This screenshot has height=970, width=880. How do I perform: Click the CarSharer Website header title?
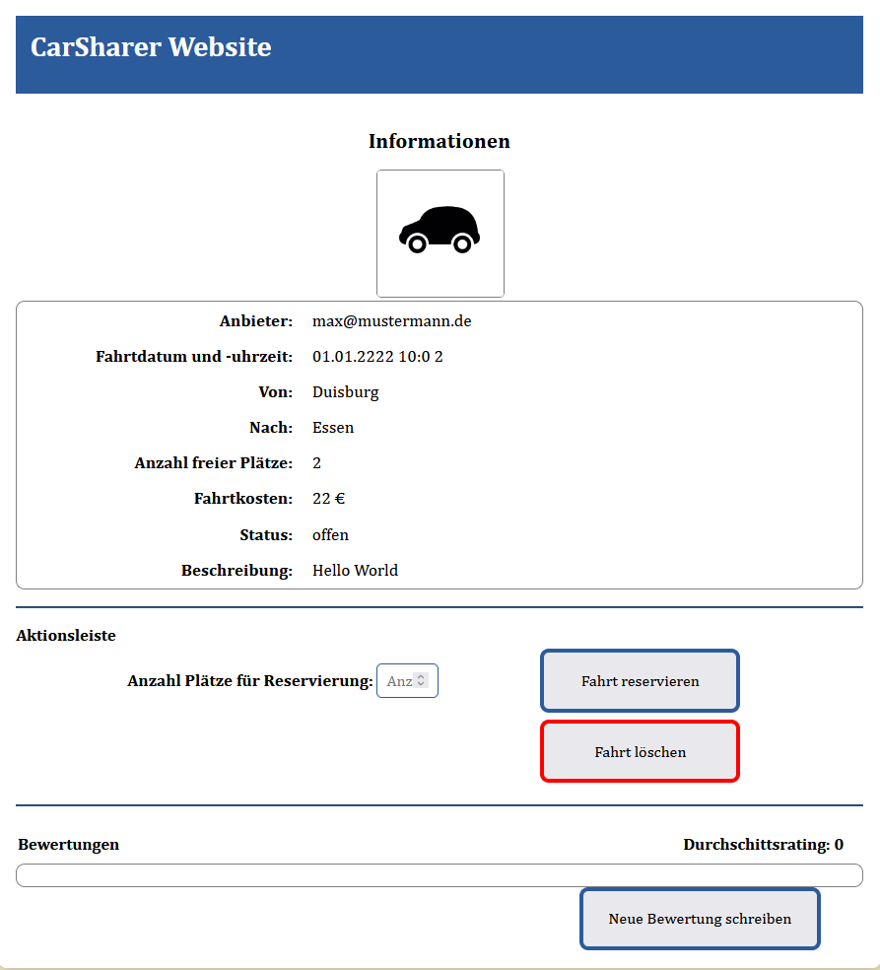(151, 47)
